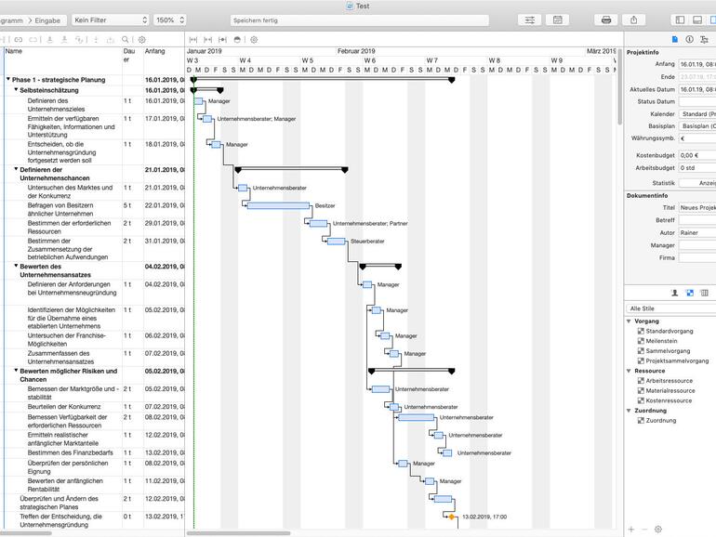Viewport: 716px width, 537px height.
Task: Collapse Bewerten des Unternehmensansatzes group
Action: pos(16,266)
